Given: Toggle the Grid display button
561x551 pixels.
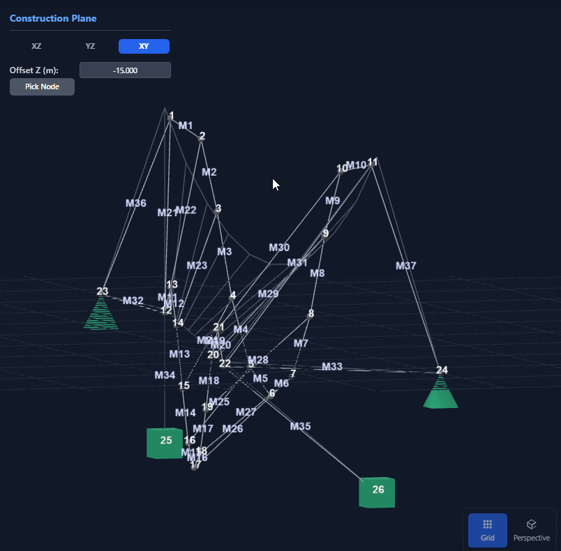Looking at the screenshot, I should 487,530.
